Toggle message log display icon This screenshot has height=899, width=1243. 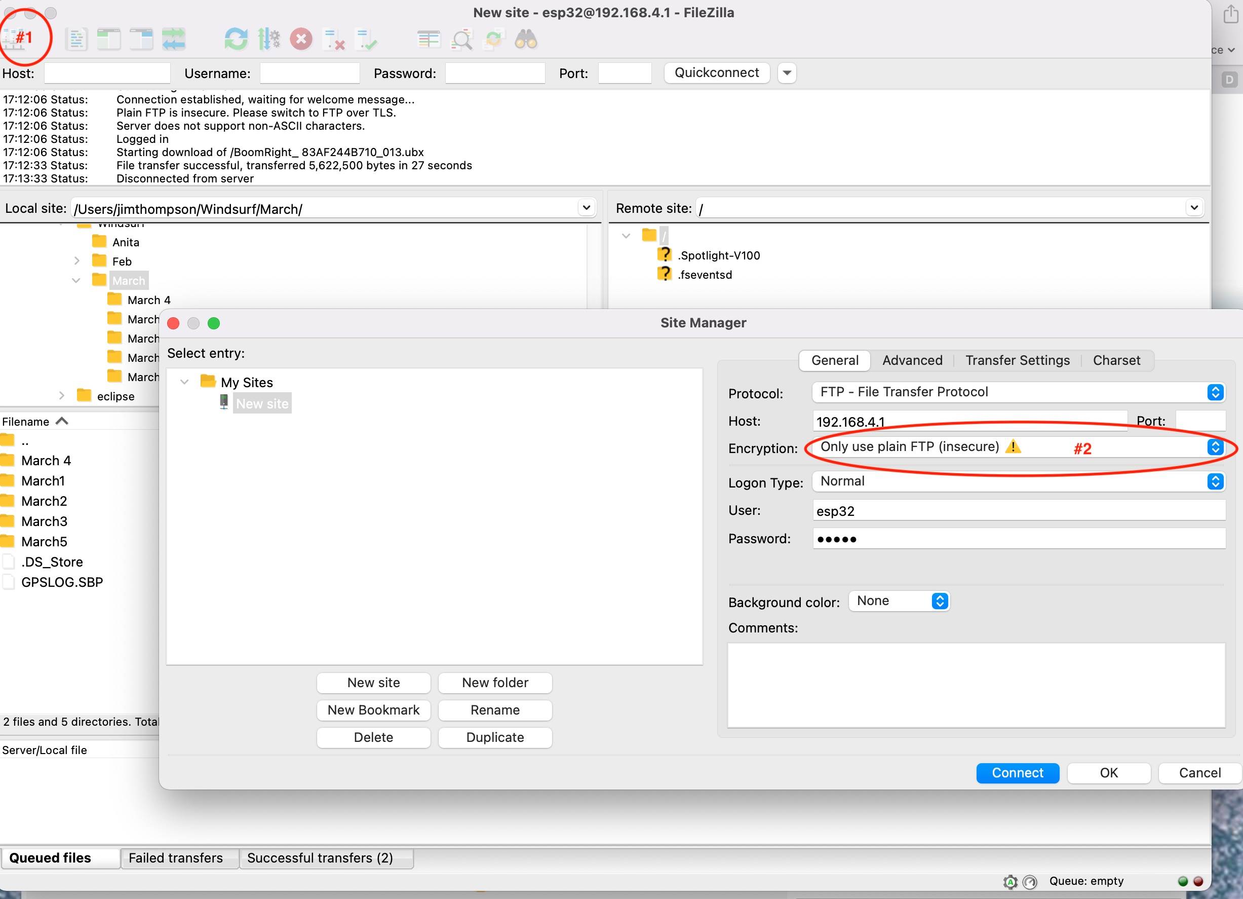[x=76, y=40]
